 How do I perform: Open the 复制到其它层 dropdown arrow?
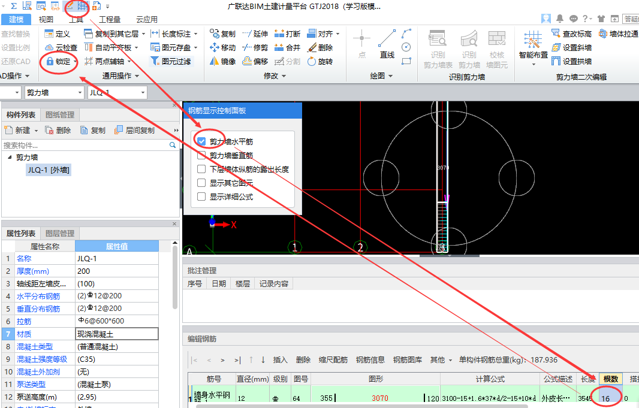(x=143, y=34)
